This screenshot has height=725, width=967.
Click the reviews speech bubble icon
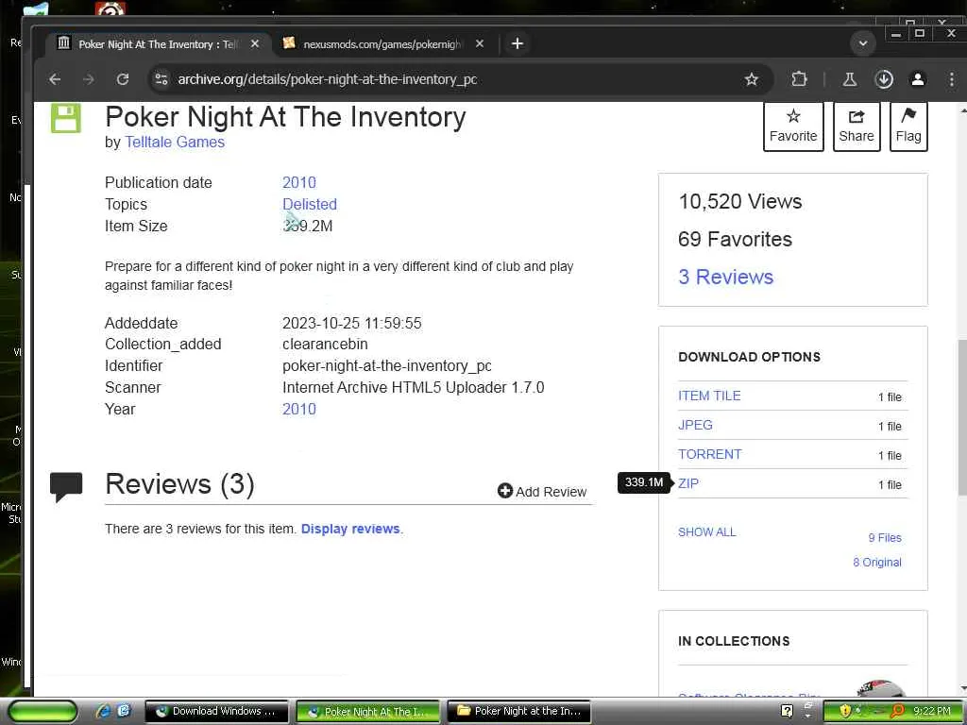66,486
